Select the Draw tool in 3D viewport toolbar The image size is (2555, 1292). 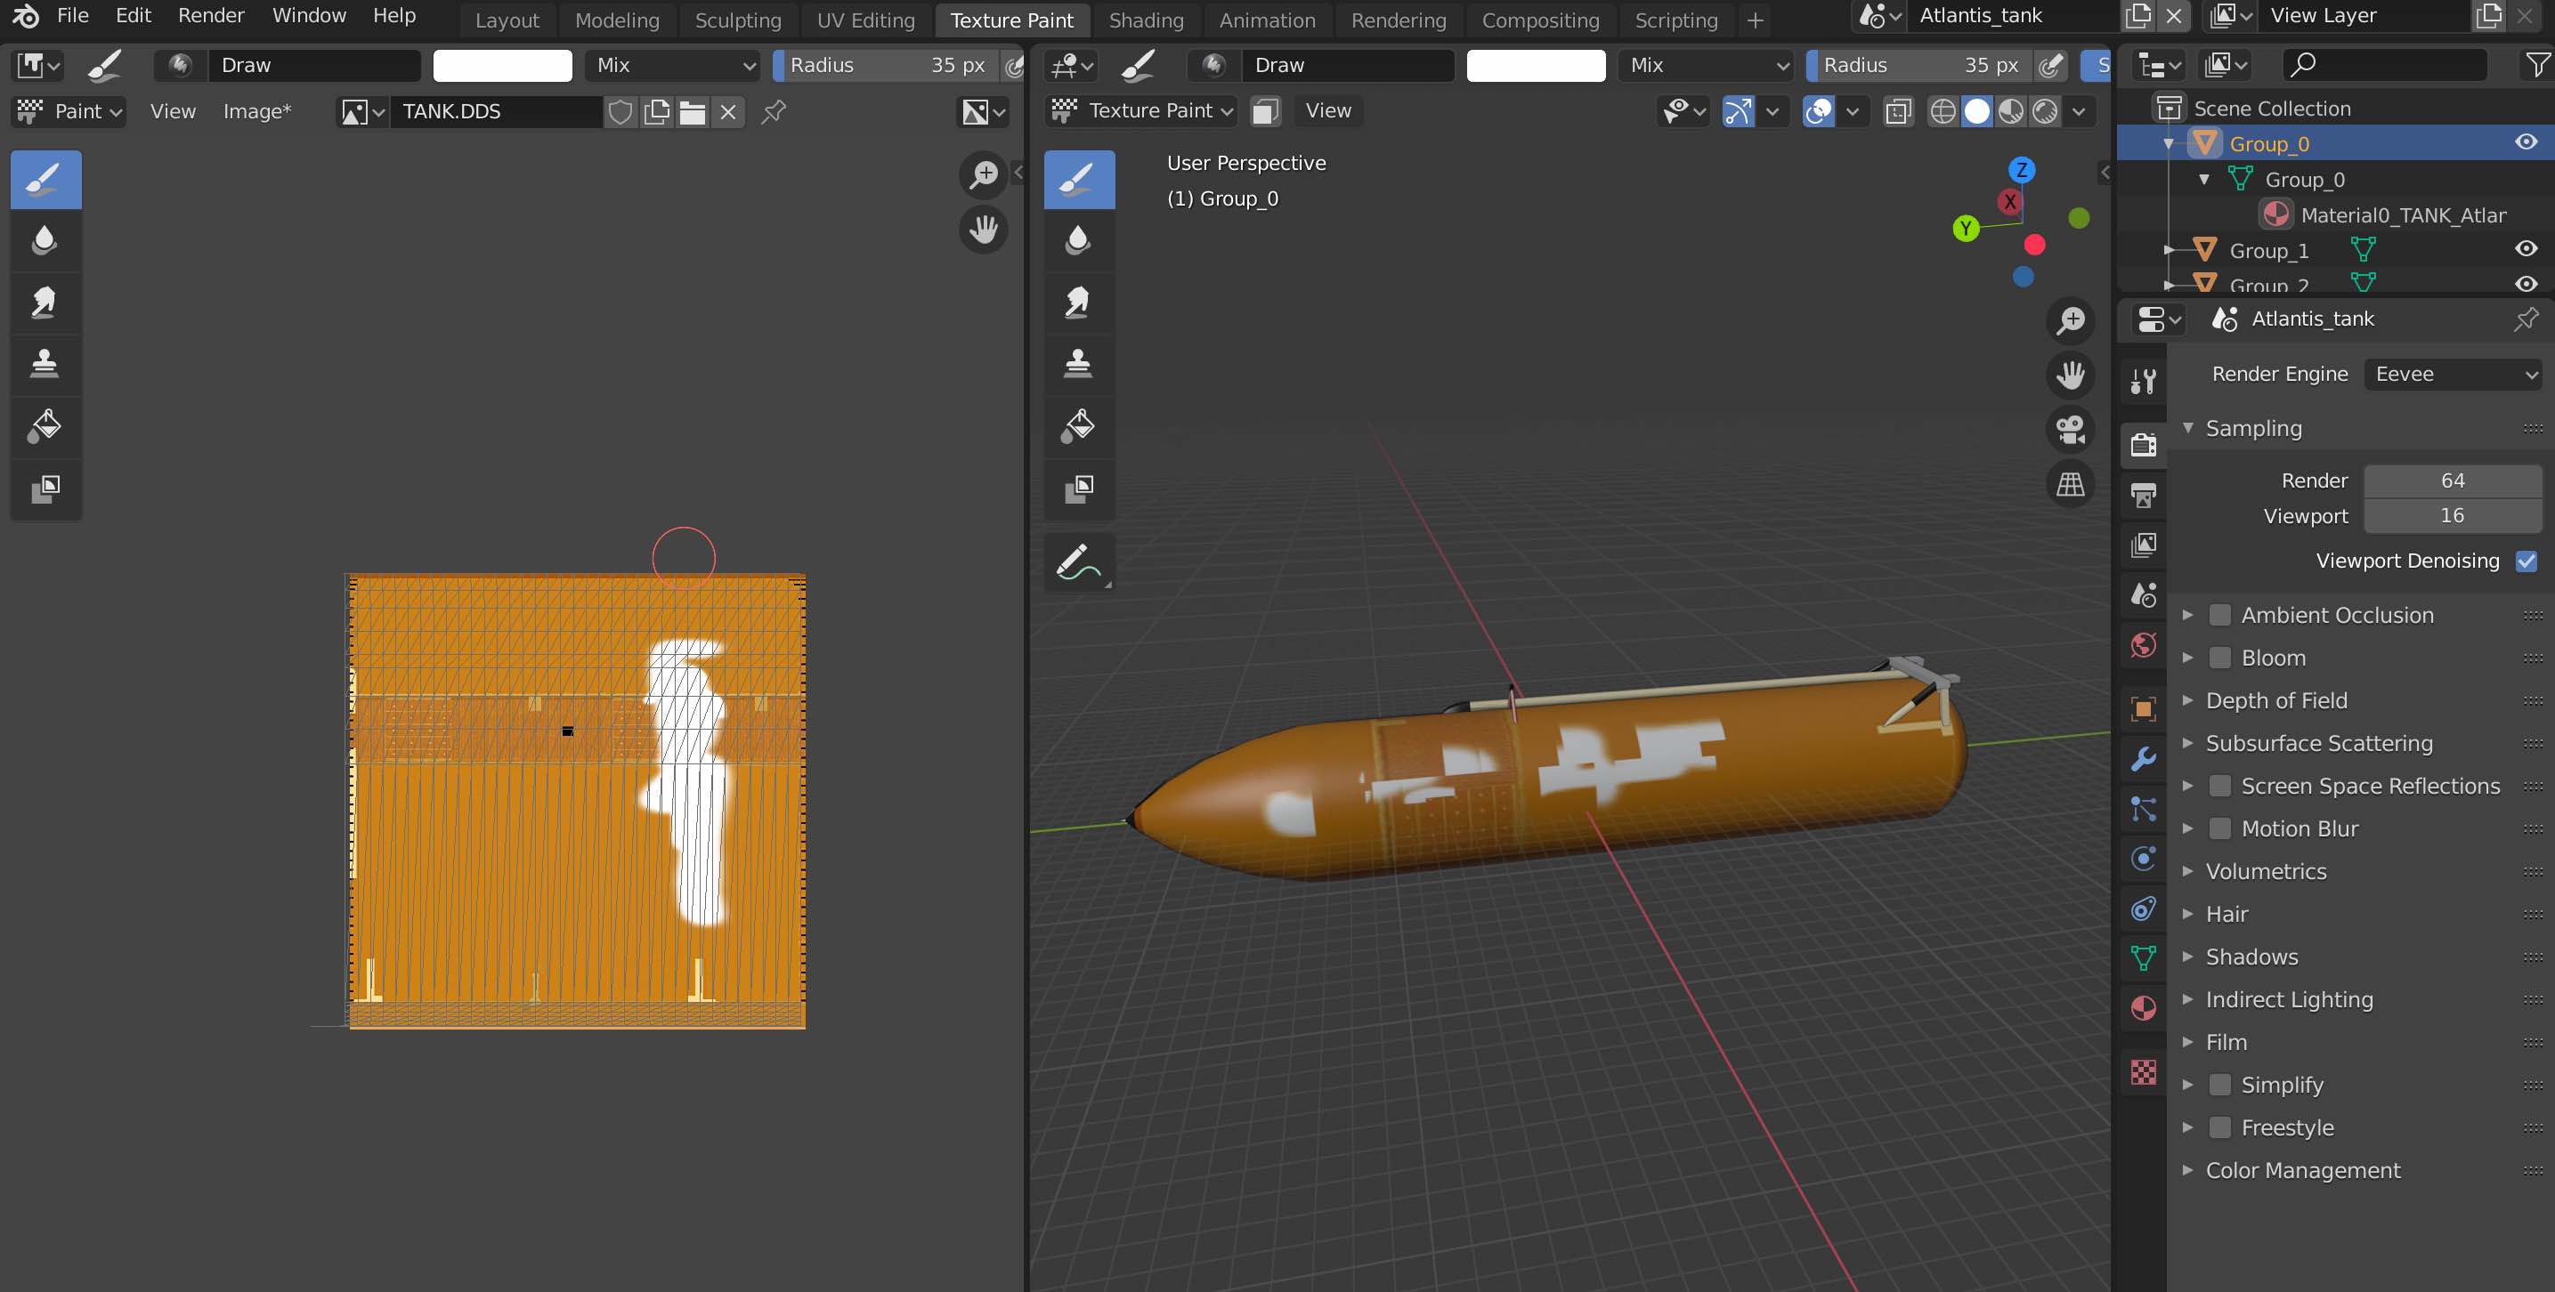1079,180
